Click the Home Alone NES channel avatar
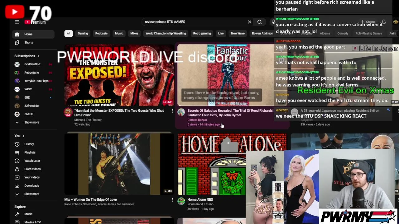 181,201
